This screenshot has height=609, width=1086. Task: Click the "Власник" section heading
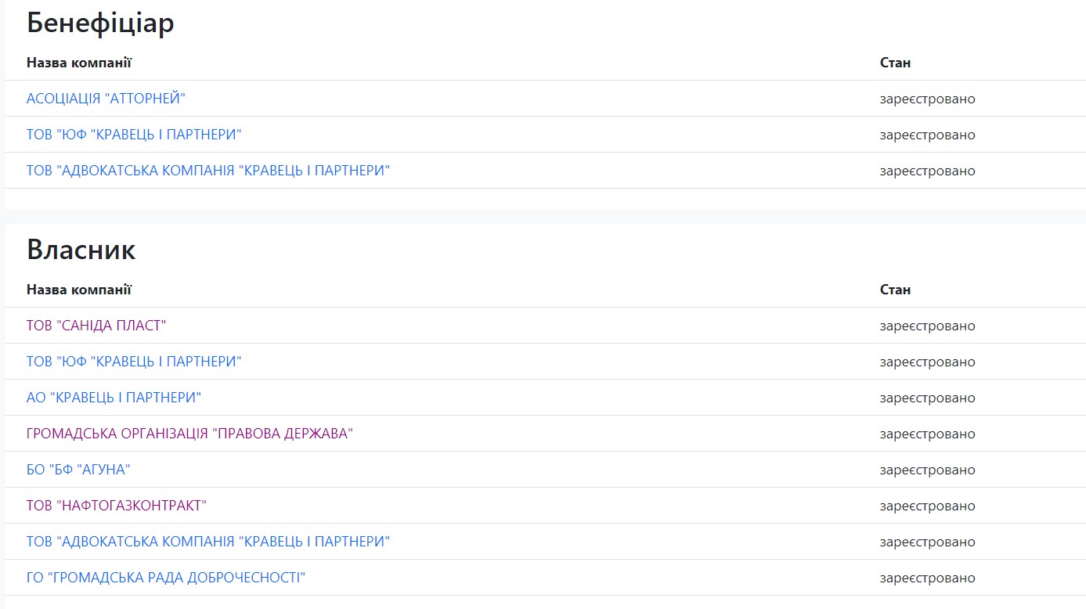[81, 250]
